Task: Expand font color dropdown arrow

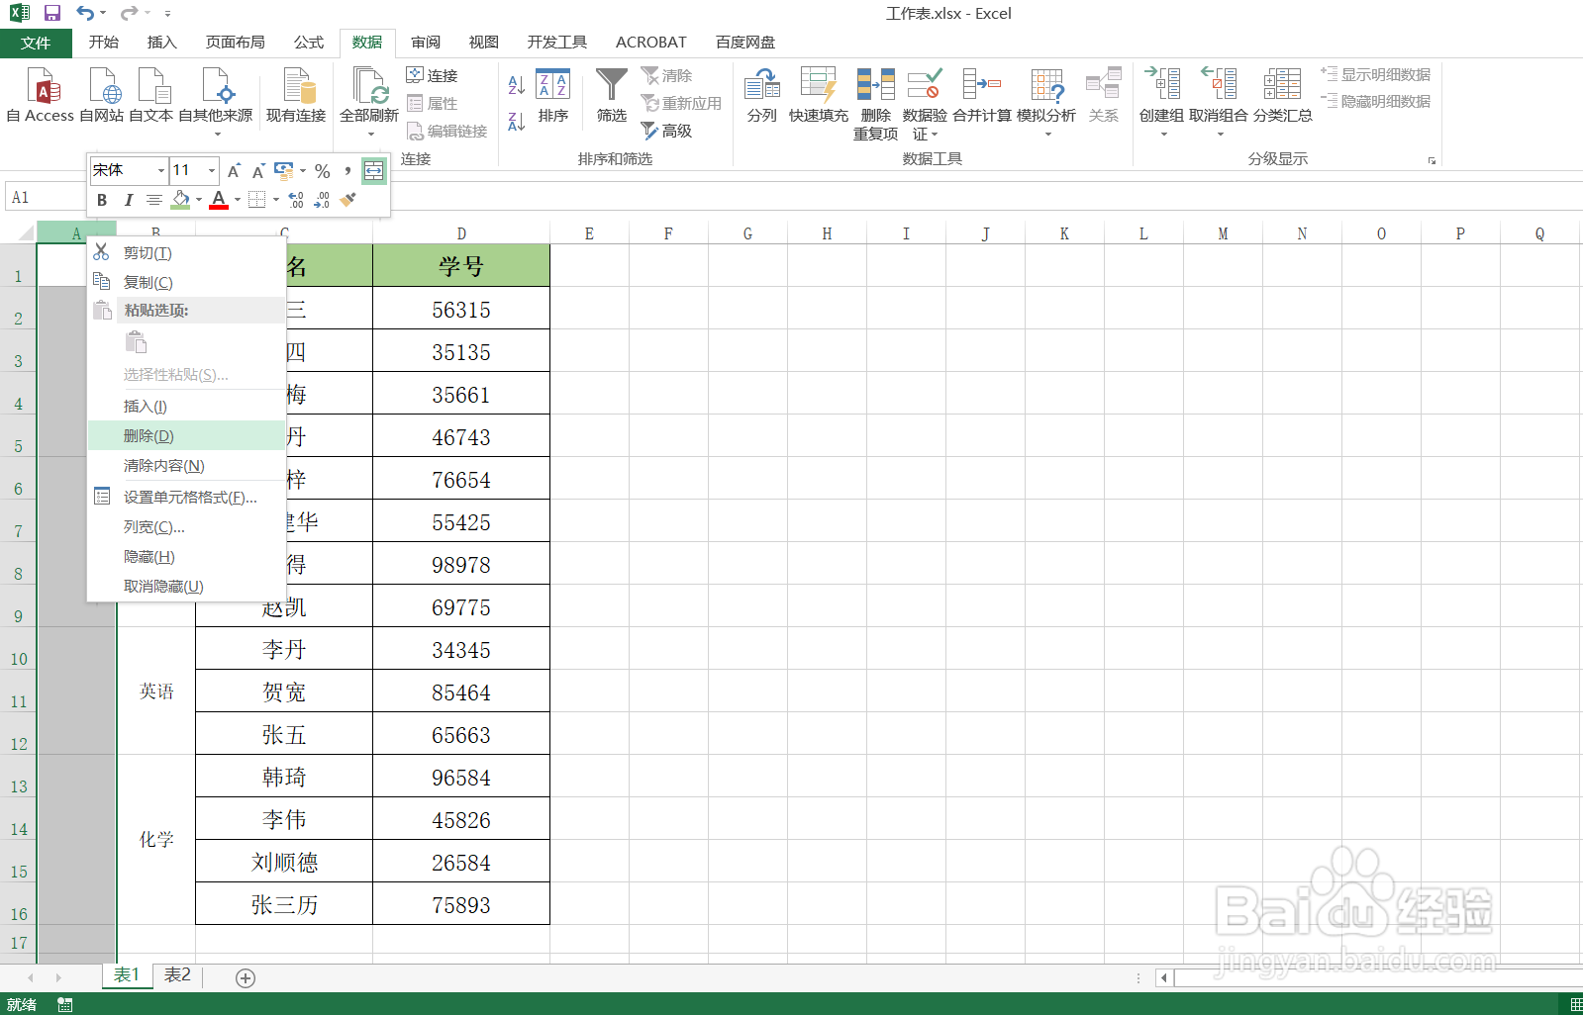Action: [x=238, y=200]
